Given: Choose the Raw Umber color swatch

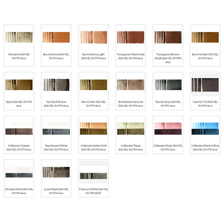Looking at the screenshot, I should coord(93,84).
